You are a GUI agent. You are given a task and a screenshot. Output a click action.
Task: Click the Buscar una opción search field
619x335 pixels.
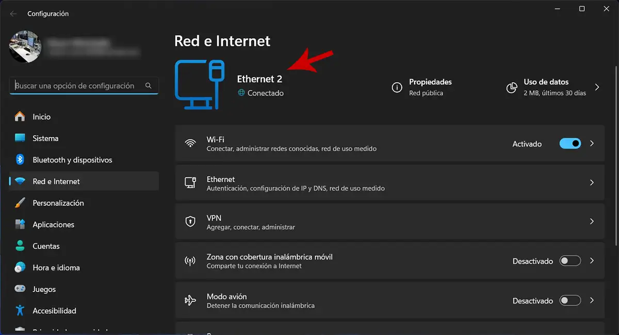77,86
